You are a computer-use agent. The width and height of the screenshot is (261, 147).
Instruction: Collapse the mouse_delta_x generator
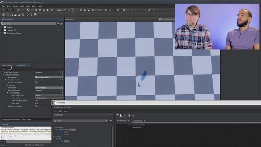click(x=8, y=93)
